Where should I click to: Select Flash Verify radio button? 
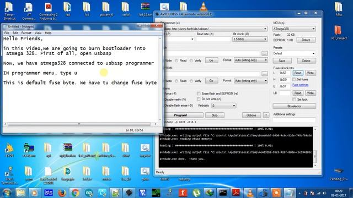[x=191, y=61]
